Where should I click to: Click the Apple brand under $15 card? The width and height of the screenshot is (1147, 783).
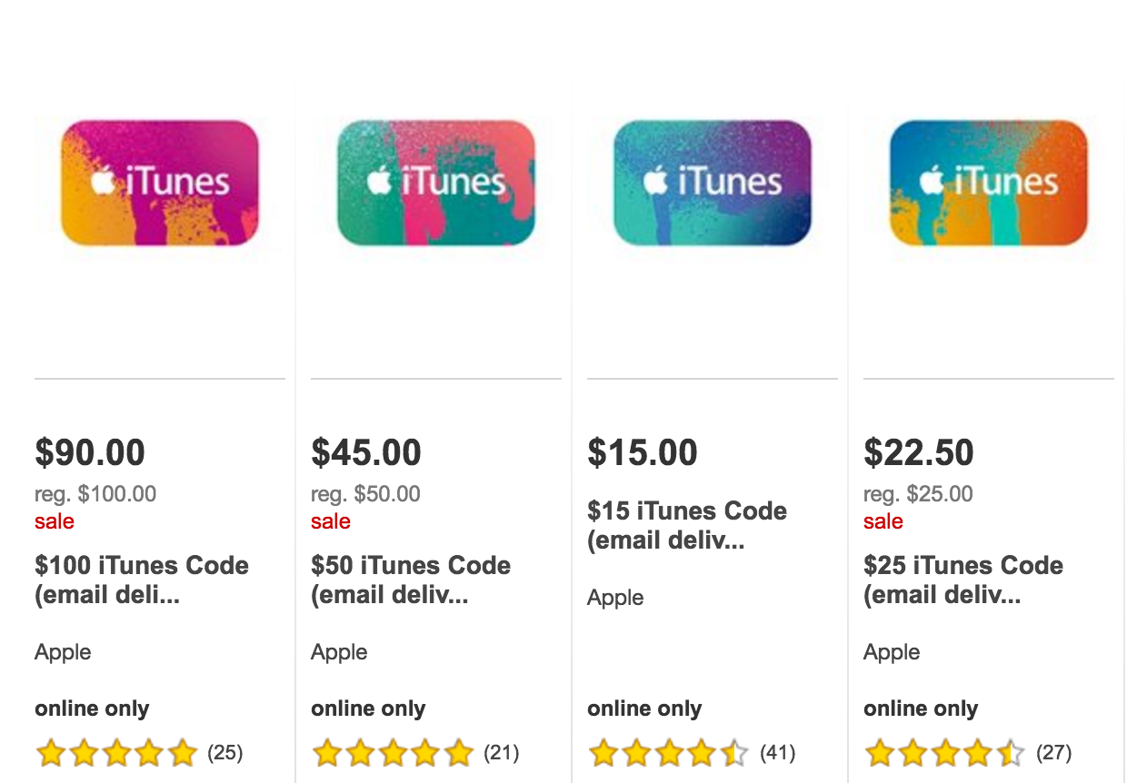coord(615,598)
